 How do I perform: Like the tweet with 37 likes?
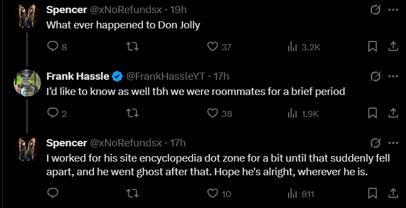[x=219, y=47]
